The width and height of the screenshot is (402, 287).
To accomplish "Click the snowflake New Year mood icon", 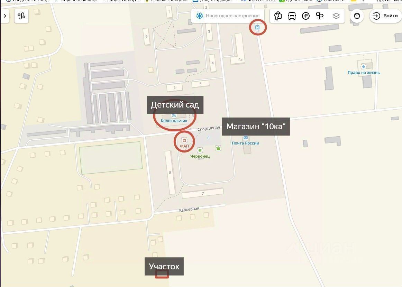I will tap(200, 16).
